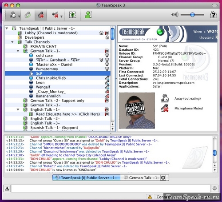Screen dimensions: 222x202
Task: Toggle the mute microphone toolbar button
Action: pos(41,15)
